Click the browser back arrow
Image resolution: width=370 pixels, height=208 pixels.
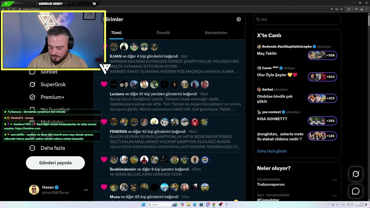coord(3,9)
